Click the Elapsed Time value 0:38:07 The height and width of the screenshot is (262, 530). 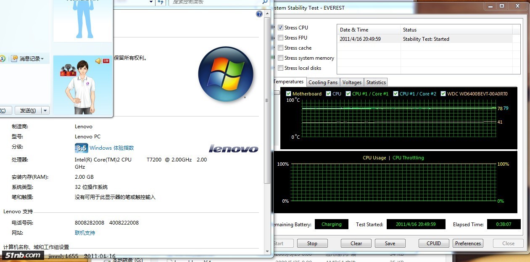[x=504, y=224]
